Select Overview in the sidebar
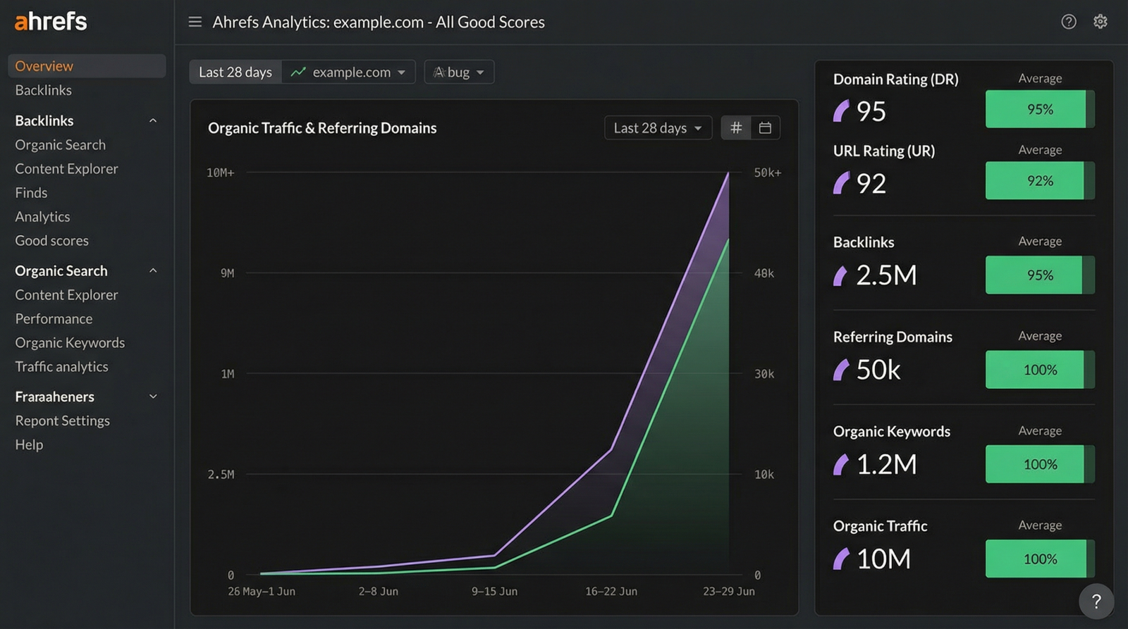Viewport: 1128px width, 629px height. [44, 66]
